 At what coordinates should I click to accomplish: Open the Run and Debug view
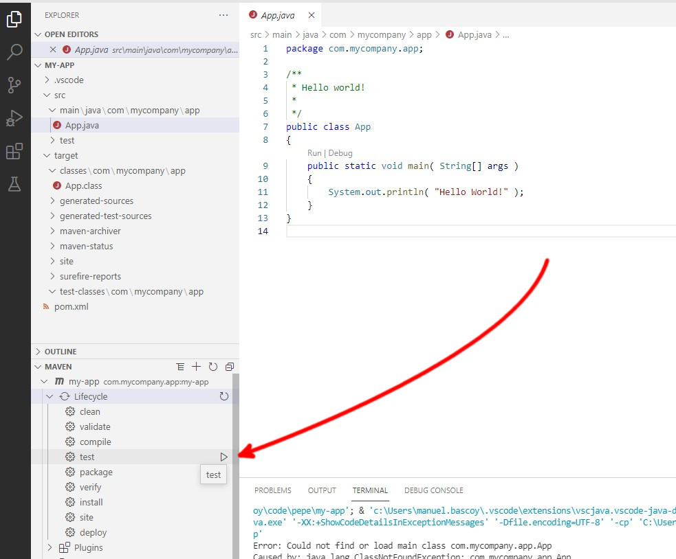pyautogui.click(x=14, y=118)
